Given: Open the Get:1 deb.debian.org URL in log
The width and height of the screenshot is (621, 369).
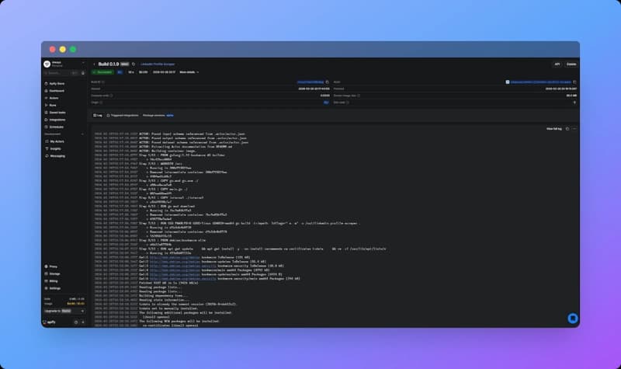Looking at the screenshot, I should pyautogui.click(x=175, y=257).
